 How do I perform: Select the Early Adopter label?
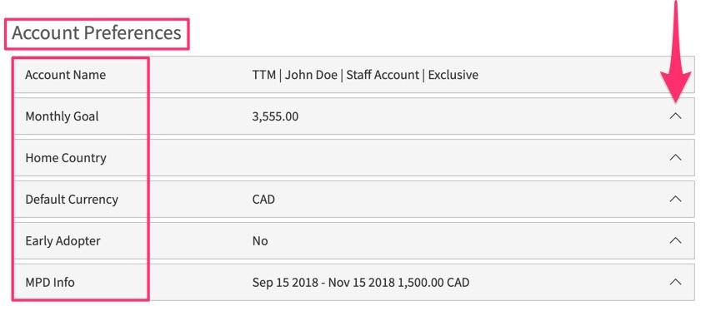63,241
